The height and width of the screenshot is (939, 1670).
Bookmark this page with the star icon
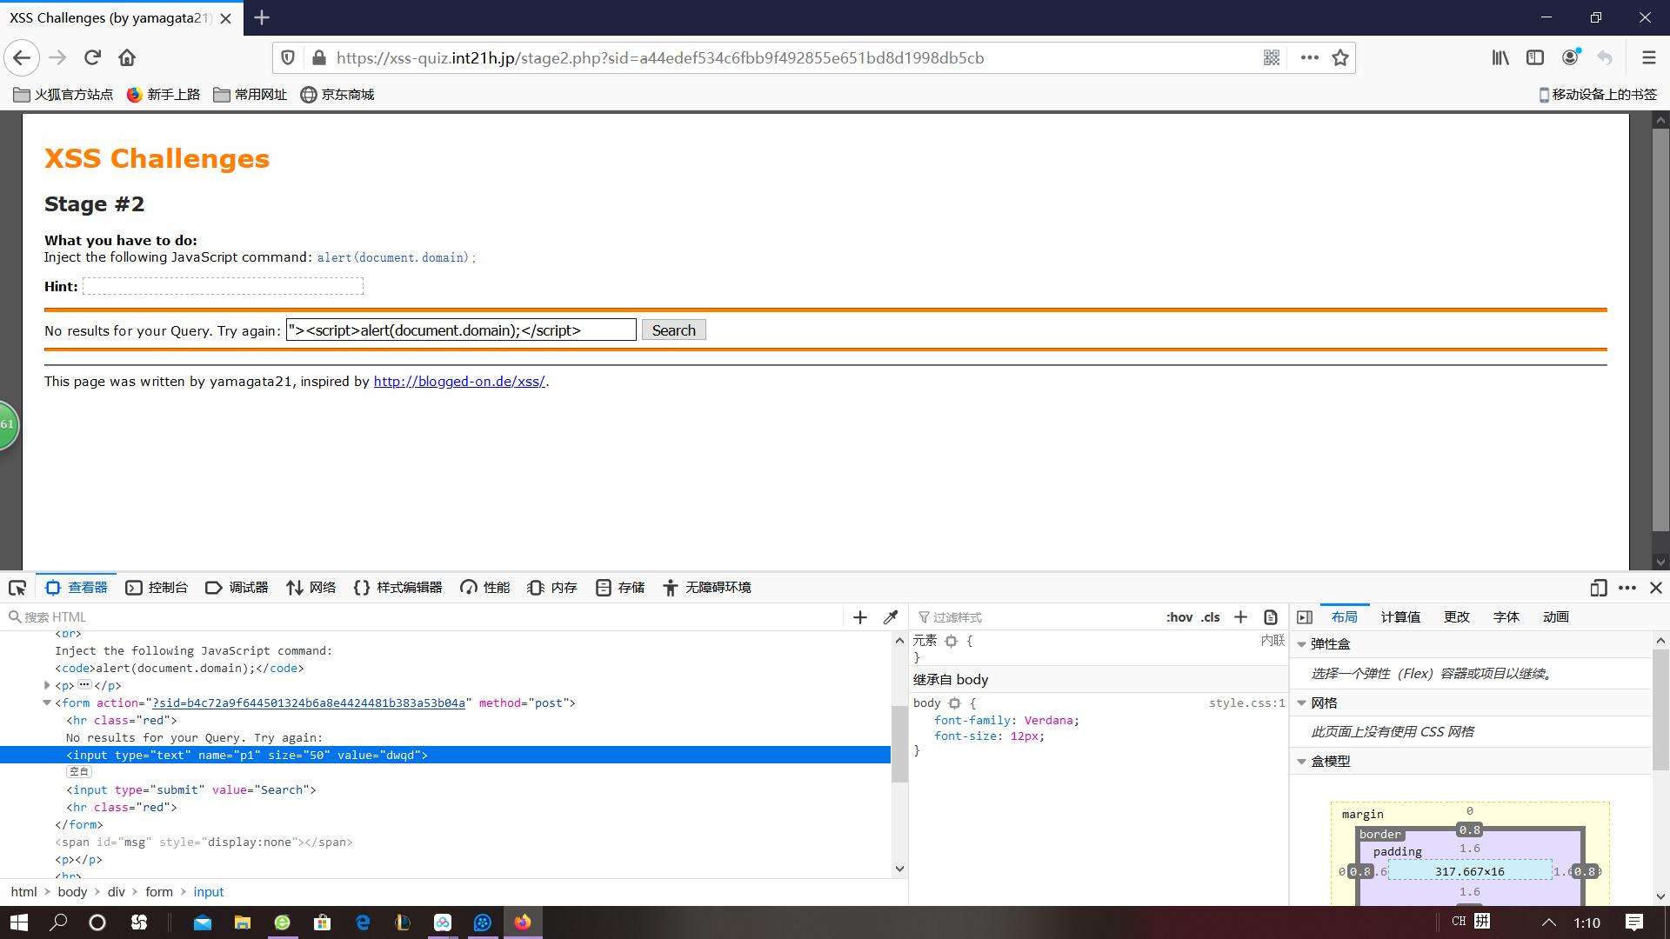(x=1340, y=58)
